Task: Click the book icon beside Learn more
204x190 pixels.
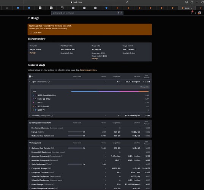Action: click(31, 33)
